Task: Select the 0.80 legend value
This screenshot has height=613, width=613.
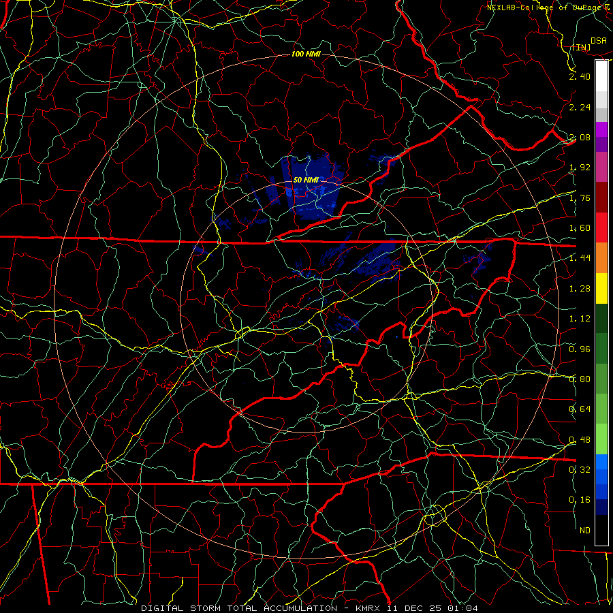Action: pos(580,379)
